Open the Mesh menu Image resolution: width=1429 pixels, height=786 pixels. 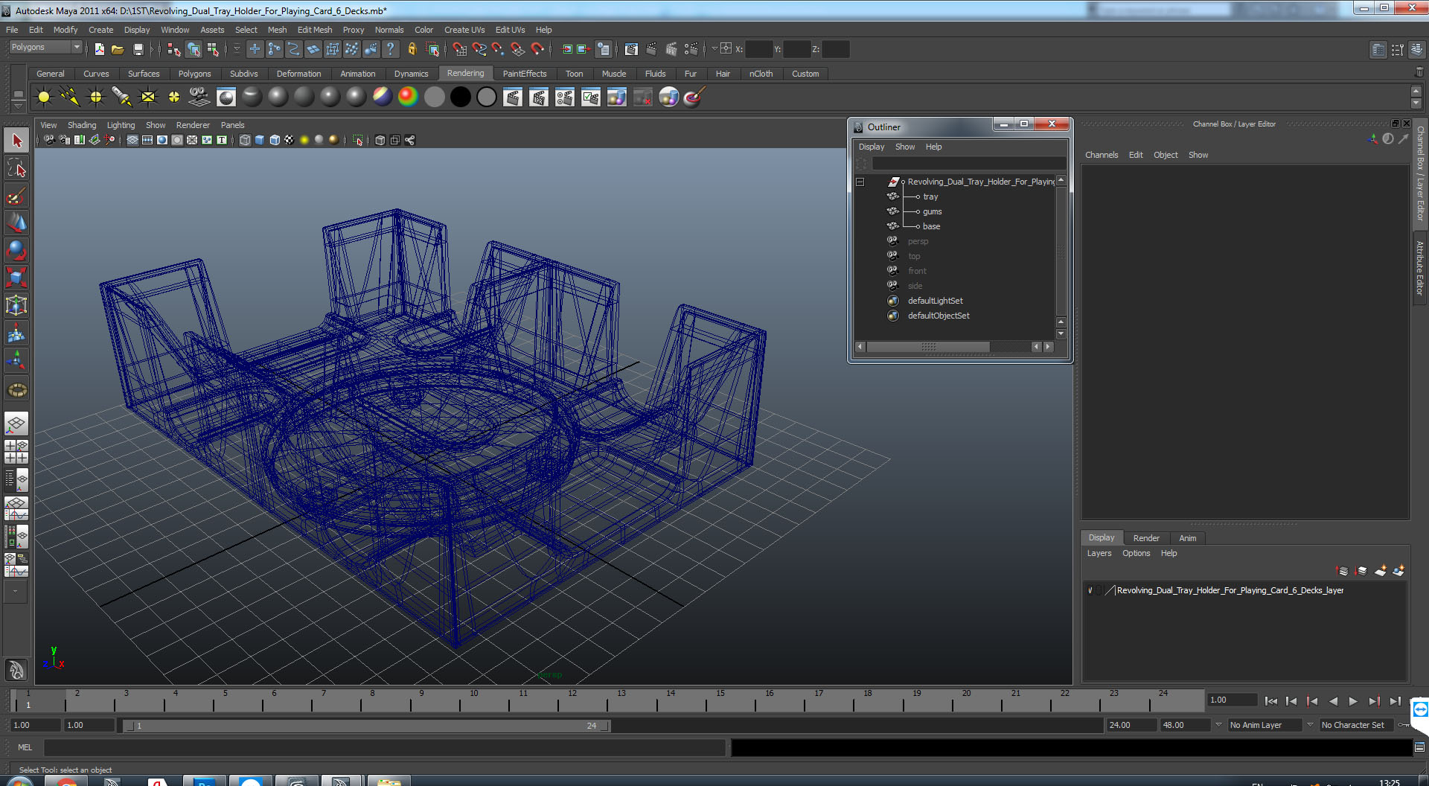[277, 30]
